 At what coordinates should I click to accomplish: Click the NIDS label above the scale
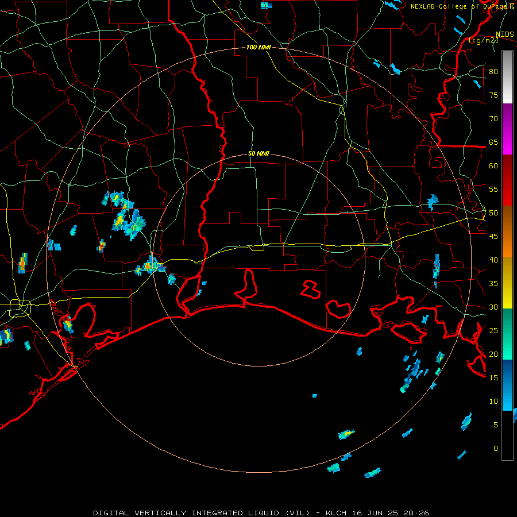coord(504,34)
